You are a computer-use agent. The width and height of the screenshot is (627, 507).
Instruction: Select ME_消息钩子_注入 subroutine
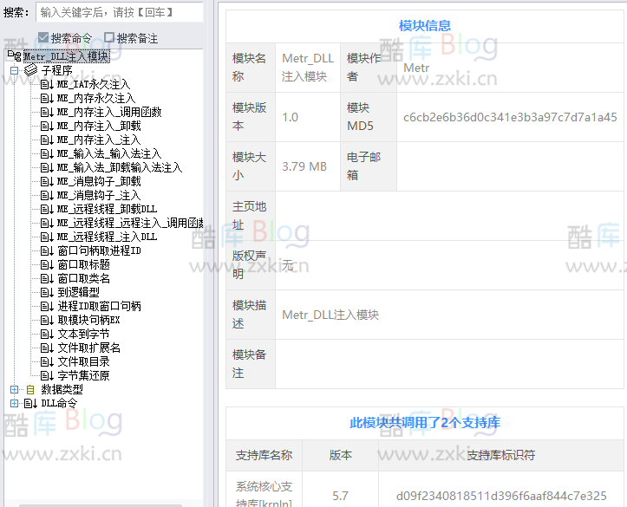pyautogui.click(x=99, y=195)
